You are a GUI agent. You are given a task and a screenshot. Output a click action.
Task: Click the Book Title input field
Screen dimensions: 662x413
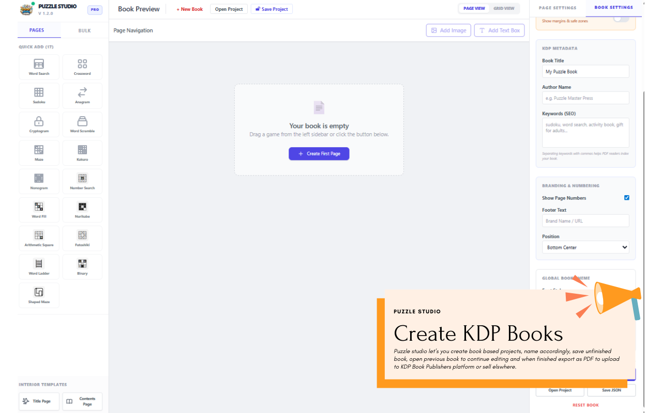coord(585,71)
